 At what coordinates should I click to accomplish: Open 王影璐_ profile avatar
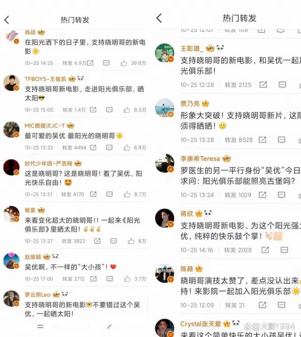click(x=165, y=53)
